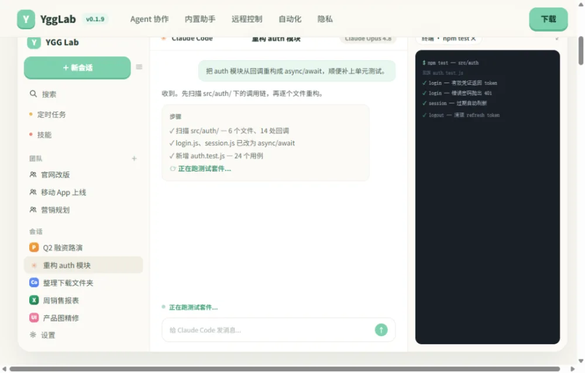
Task: Add a new team with plus icon
Action: (x=135, y=159)
